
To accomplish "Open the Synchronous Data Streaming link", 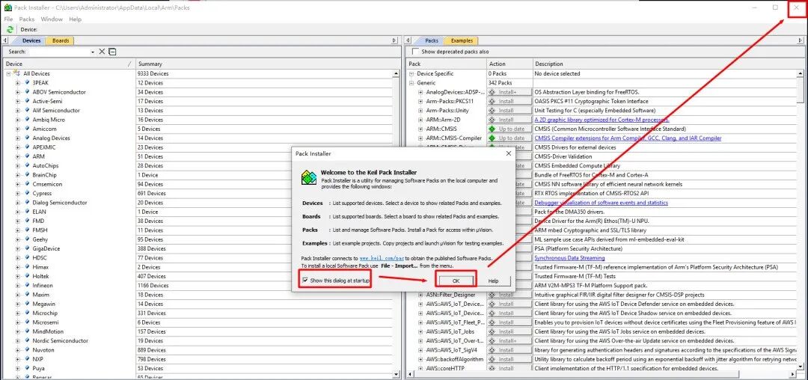I will pos(569,258).
